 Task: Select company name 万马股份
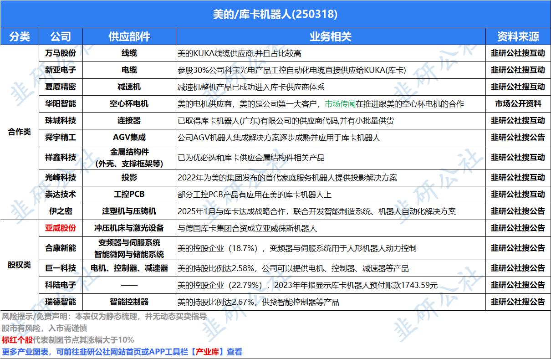[61, 53]
